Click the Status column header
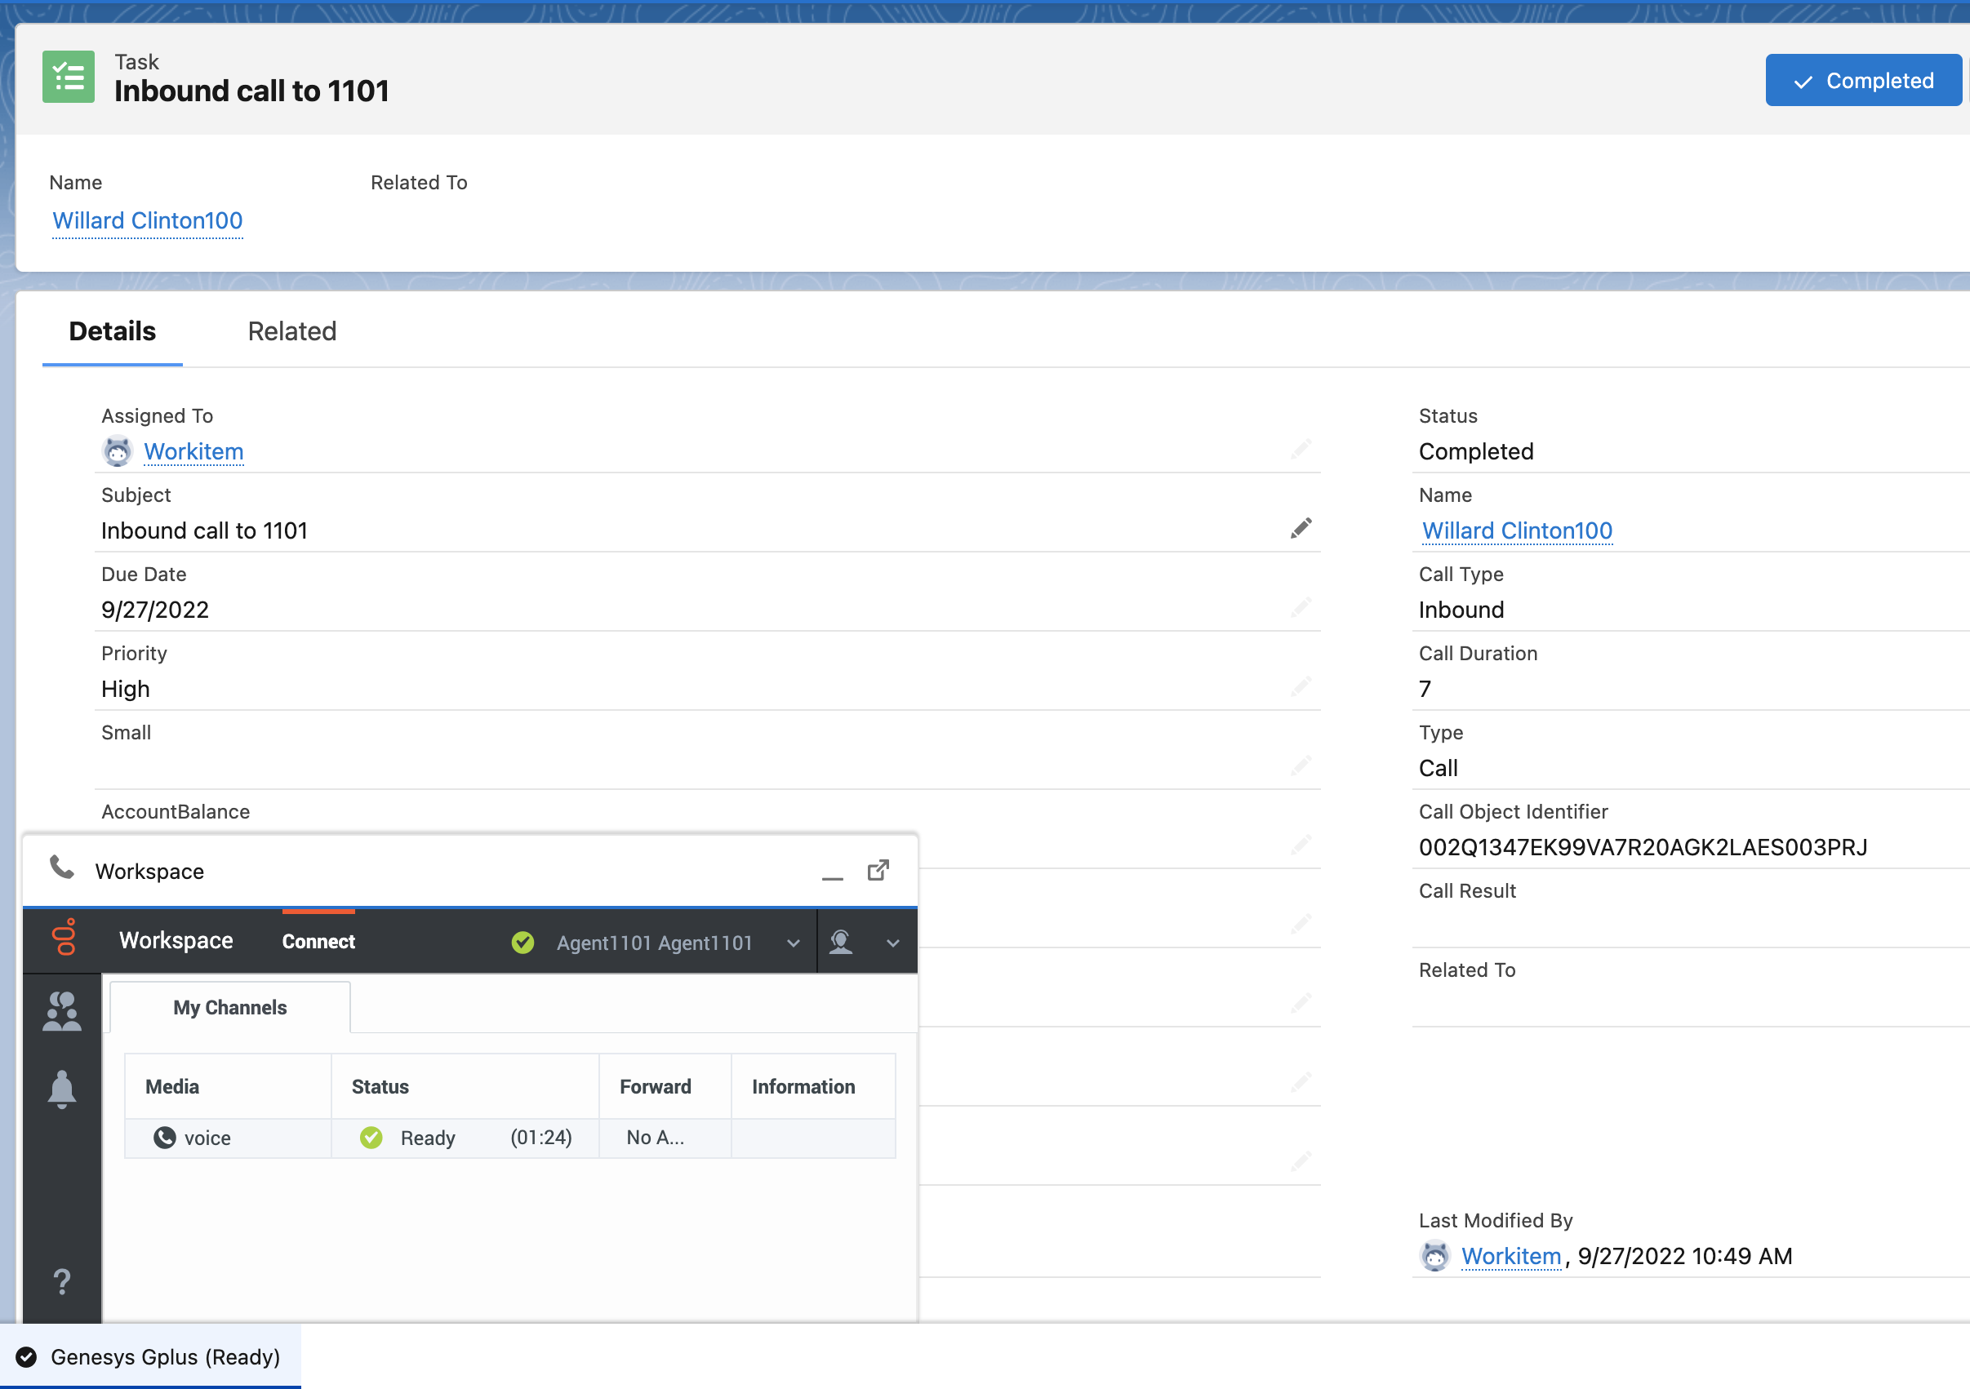 click(465, 1086)
